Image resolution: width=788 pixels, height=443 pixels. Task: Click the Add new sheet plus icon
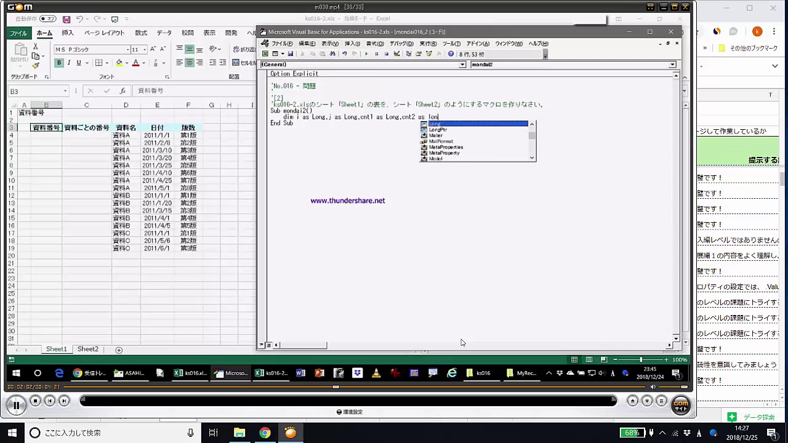(119, 349)
